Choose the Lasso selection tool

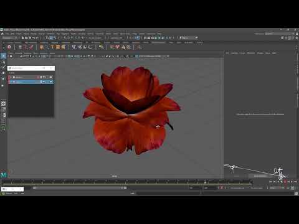(x=3, y=62)
